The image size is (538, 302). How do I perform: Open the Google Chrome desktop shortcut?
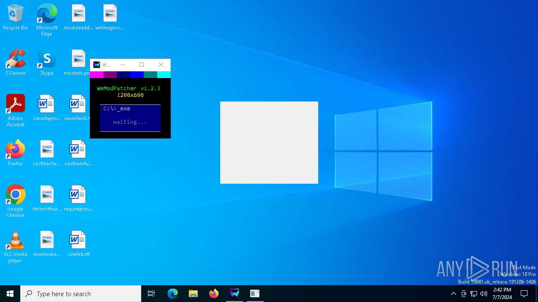[16, 201]
